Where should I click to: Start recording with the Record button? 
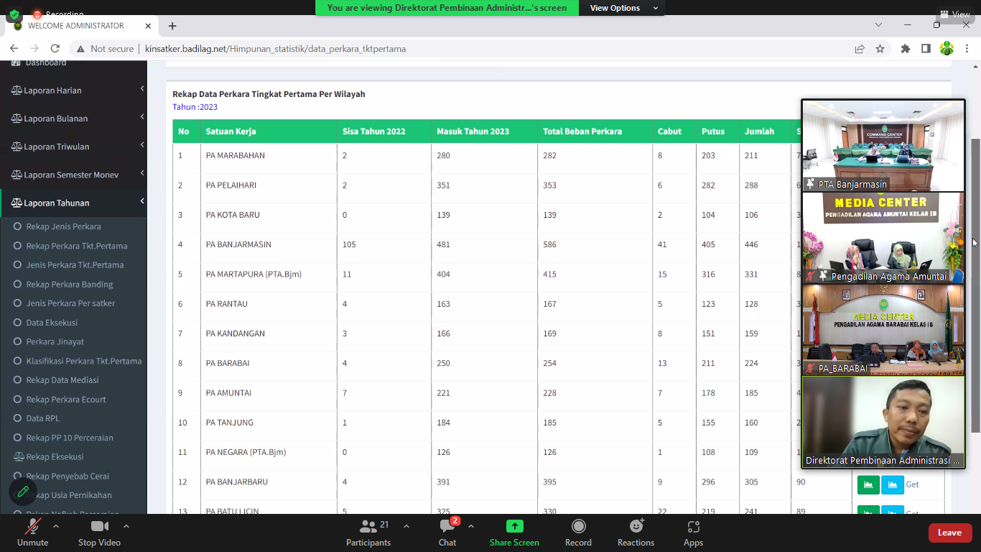578,527
